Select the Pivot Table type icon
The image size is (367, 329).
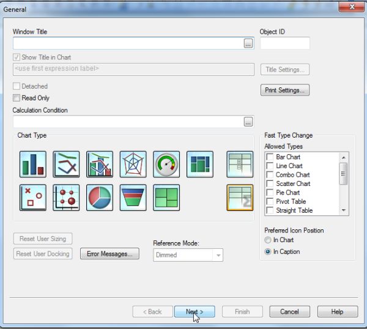(x=240, y=164)
